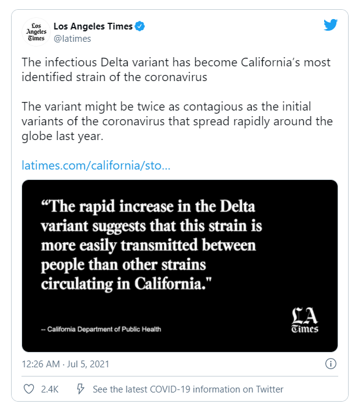Click the LA Times logo in image

(304, 320)
